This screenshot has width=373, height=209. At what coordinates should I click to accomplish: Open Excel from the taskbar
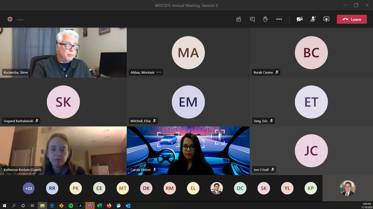(x=99, y=206)
